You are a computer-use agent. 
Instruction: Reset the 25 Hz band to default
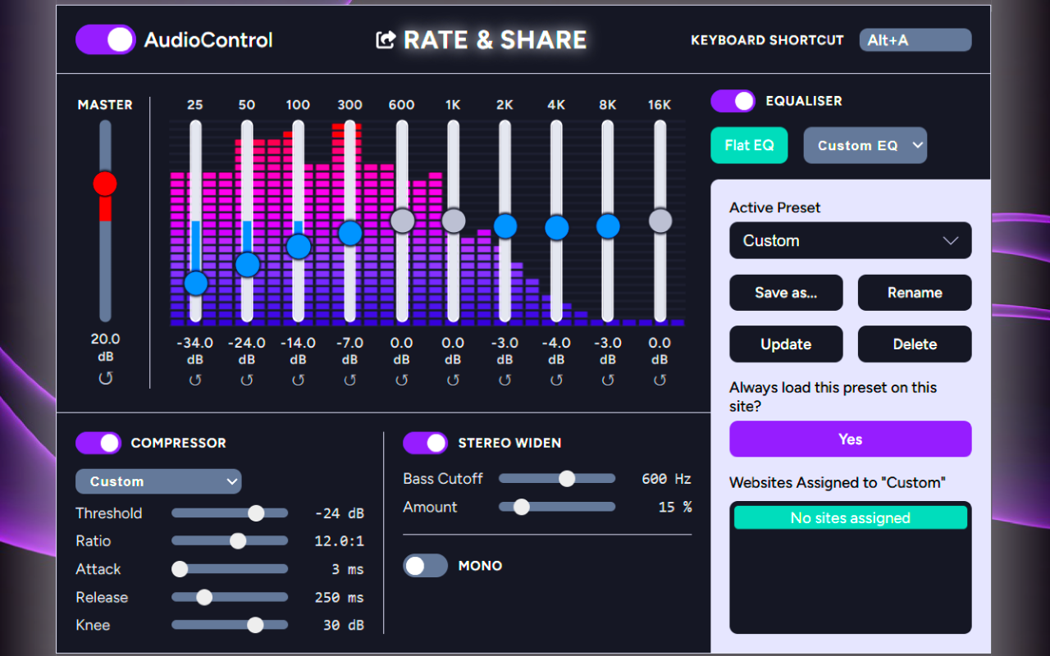tap(195, 380)
